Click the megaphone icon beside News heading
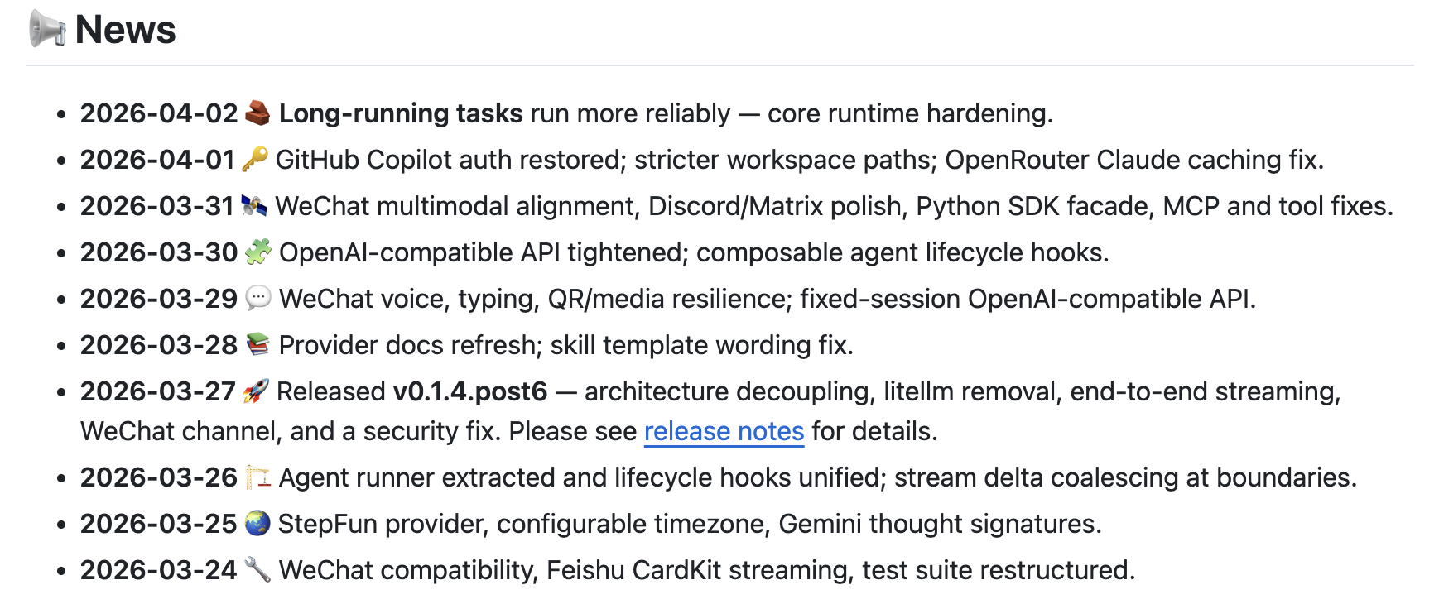The width and height of the screenshot is (1439, 609). tap(47, 30)
